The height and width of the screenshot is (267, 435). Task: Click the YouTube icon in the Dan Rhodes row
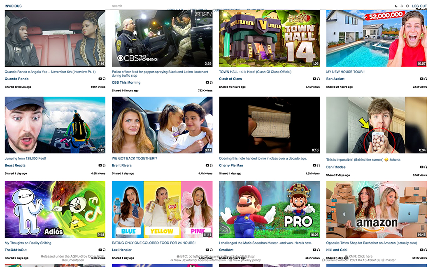(x=422, y=167)
